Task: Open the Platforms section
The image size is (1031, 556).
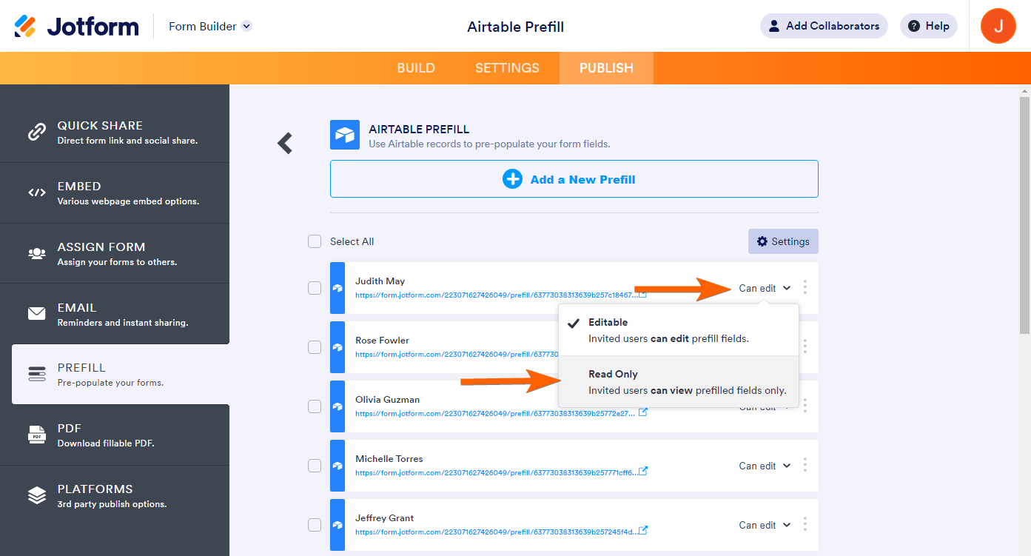Action: pos(115,495)
